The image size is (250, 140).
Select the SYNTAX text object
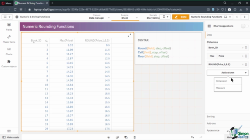click(x=168, y=48)
